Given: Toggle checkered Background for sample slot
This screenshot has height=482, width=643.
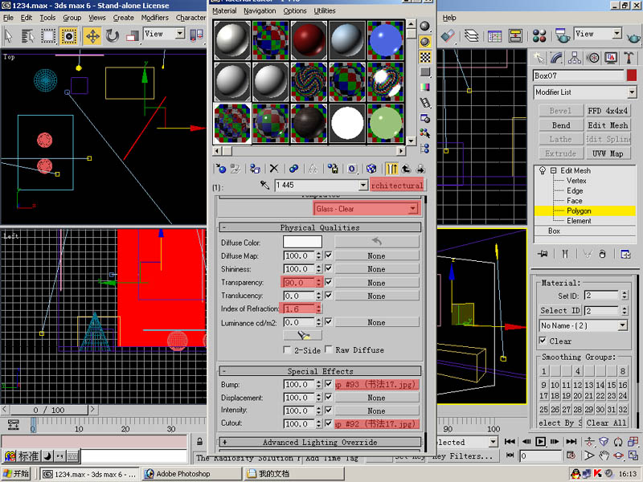Looking at the screenshot, I should (425, 57).
